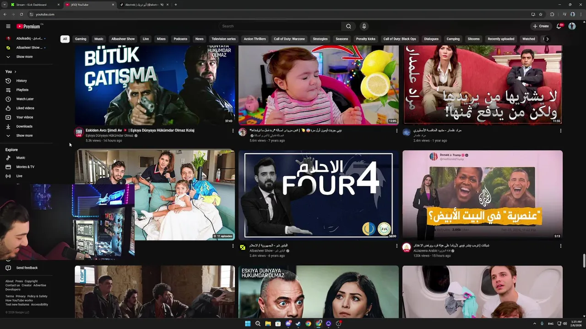586x329 pixels.
Task: Show hidden icons in the system tray
Action: [x=534, y=324]
